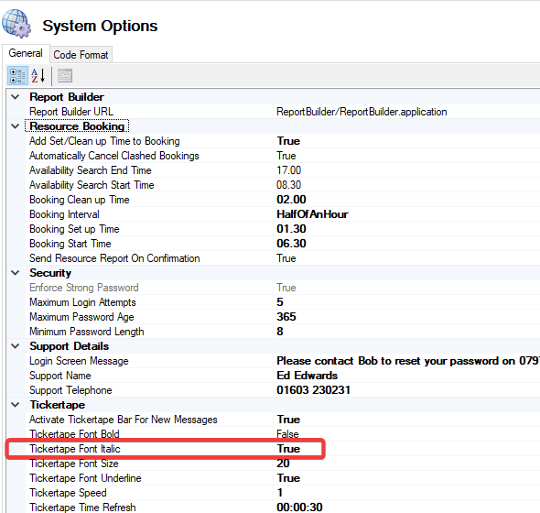Viewport: 540px width, 513px height.
Task: Toggle Tickertape Font Bold False value
Action: point(408,434)
